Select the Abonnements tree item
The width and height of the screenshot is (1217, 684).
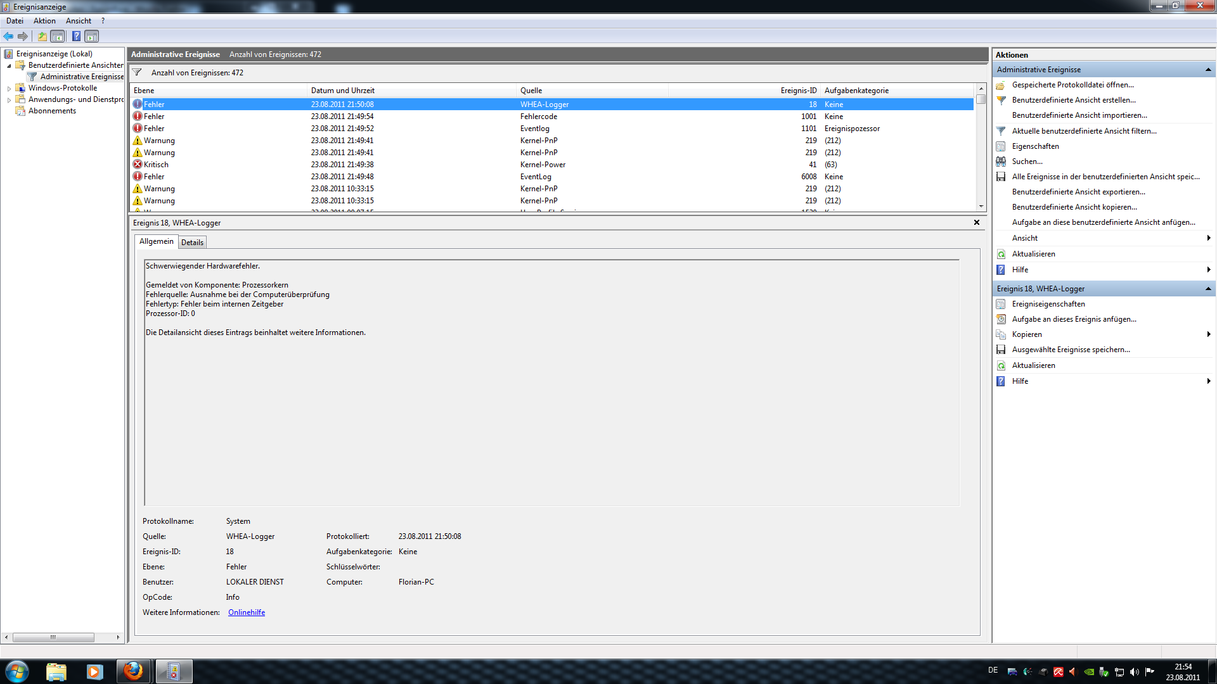(52, 111)
